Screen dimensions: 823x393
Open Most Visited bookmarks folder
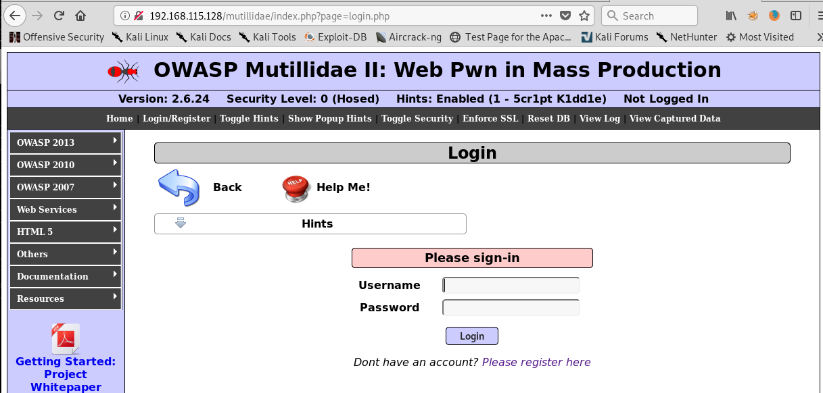pos(759,37)
